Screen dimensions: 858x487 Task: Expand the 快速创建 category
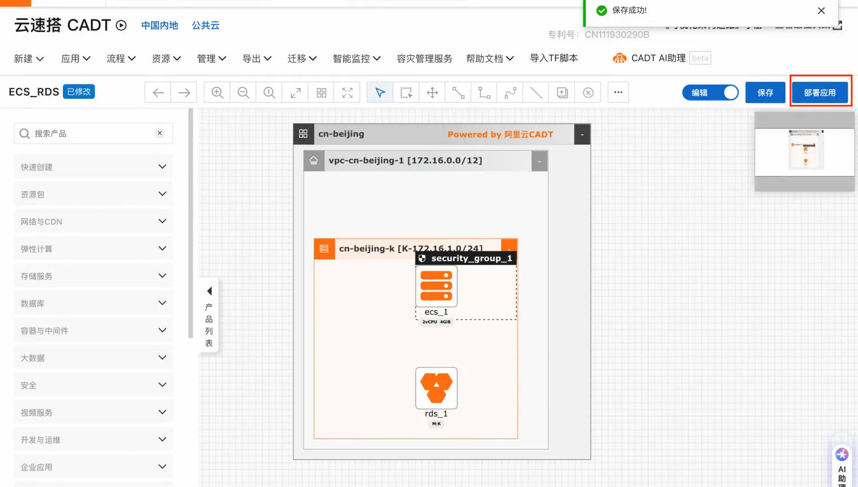(x=93, y=167)
